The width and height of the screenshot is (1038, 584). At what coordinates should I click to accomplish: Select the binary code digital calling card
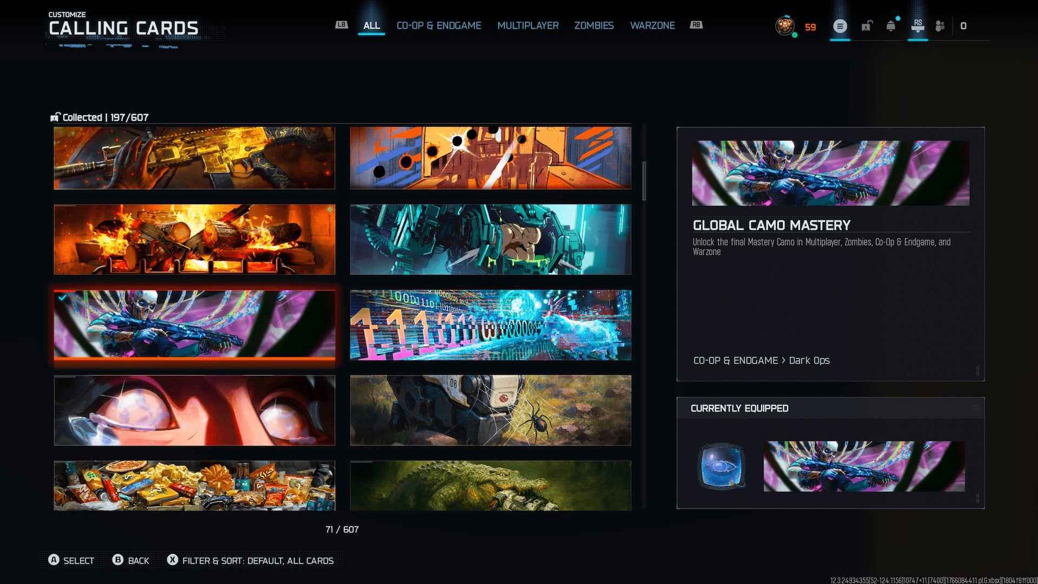(x=491, y=325)
